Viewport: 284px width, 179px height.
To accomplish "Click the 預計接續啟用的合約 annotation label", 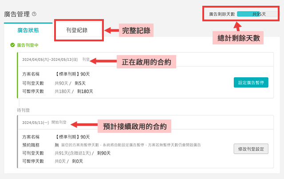I will point(134,126).
